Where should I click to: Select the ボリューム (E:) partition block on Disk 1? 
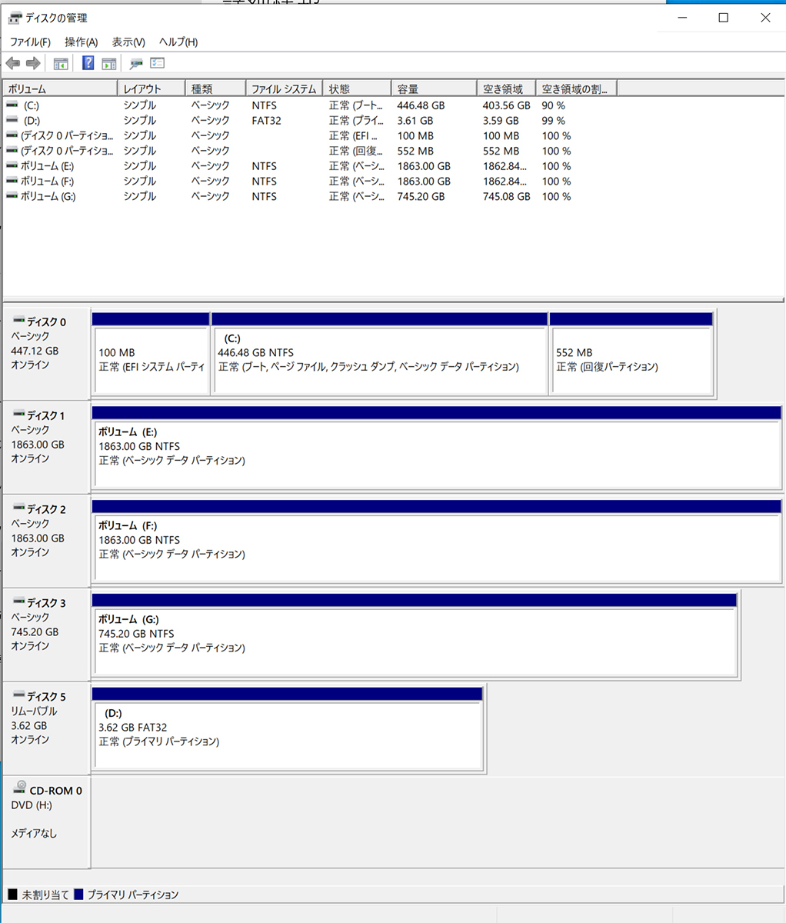tap(437, 448)
